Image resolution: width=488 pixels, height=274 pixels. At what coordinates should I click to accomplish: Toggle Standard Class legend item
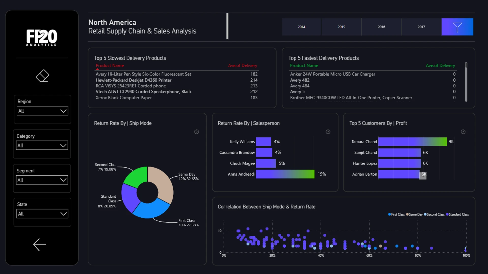point(458,214)
